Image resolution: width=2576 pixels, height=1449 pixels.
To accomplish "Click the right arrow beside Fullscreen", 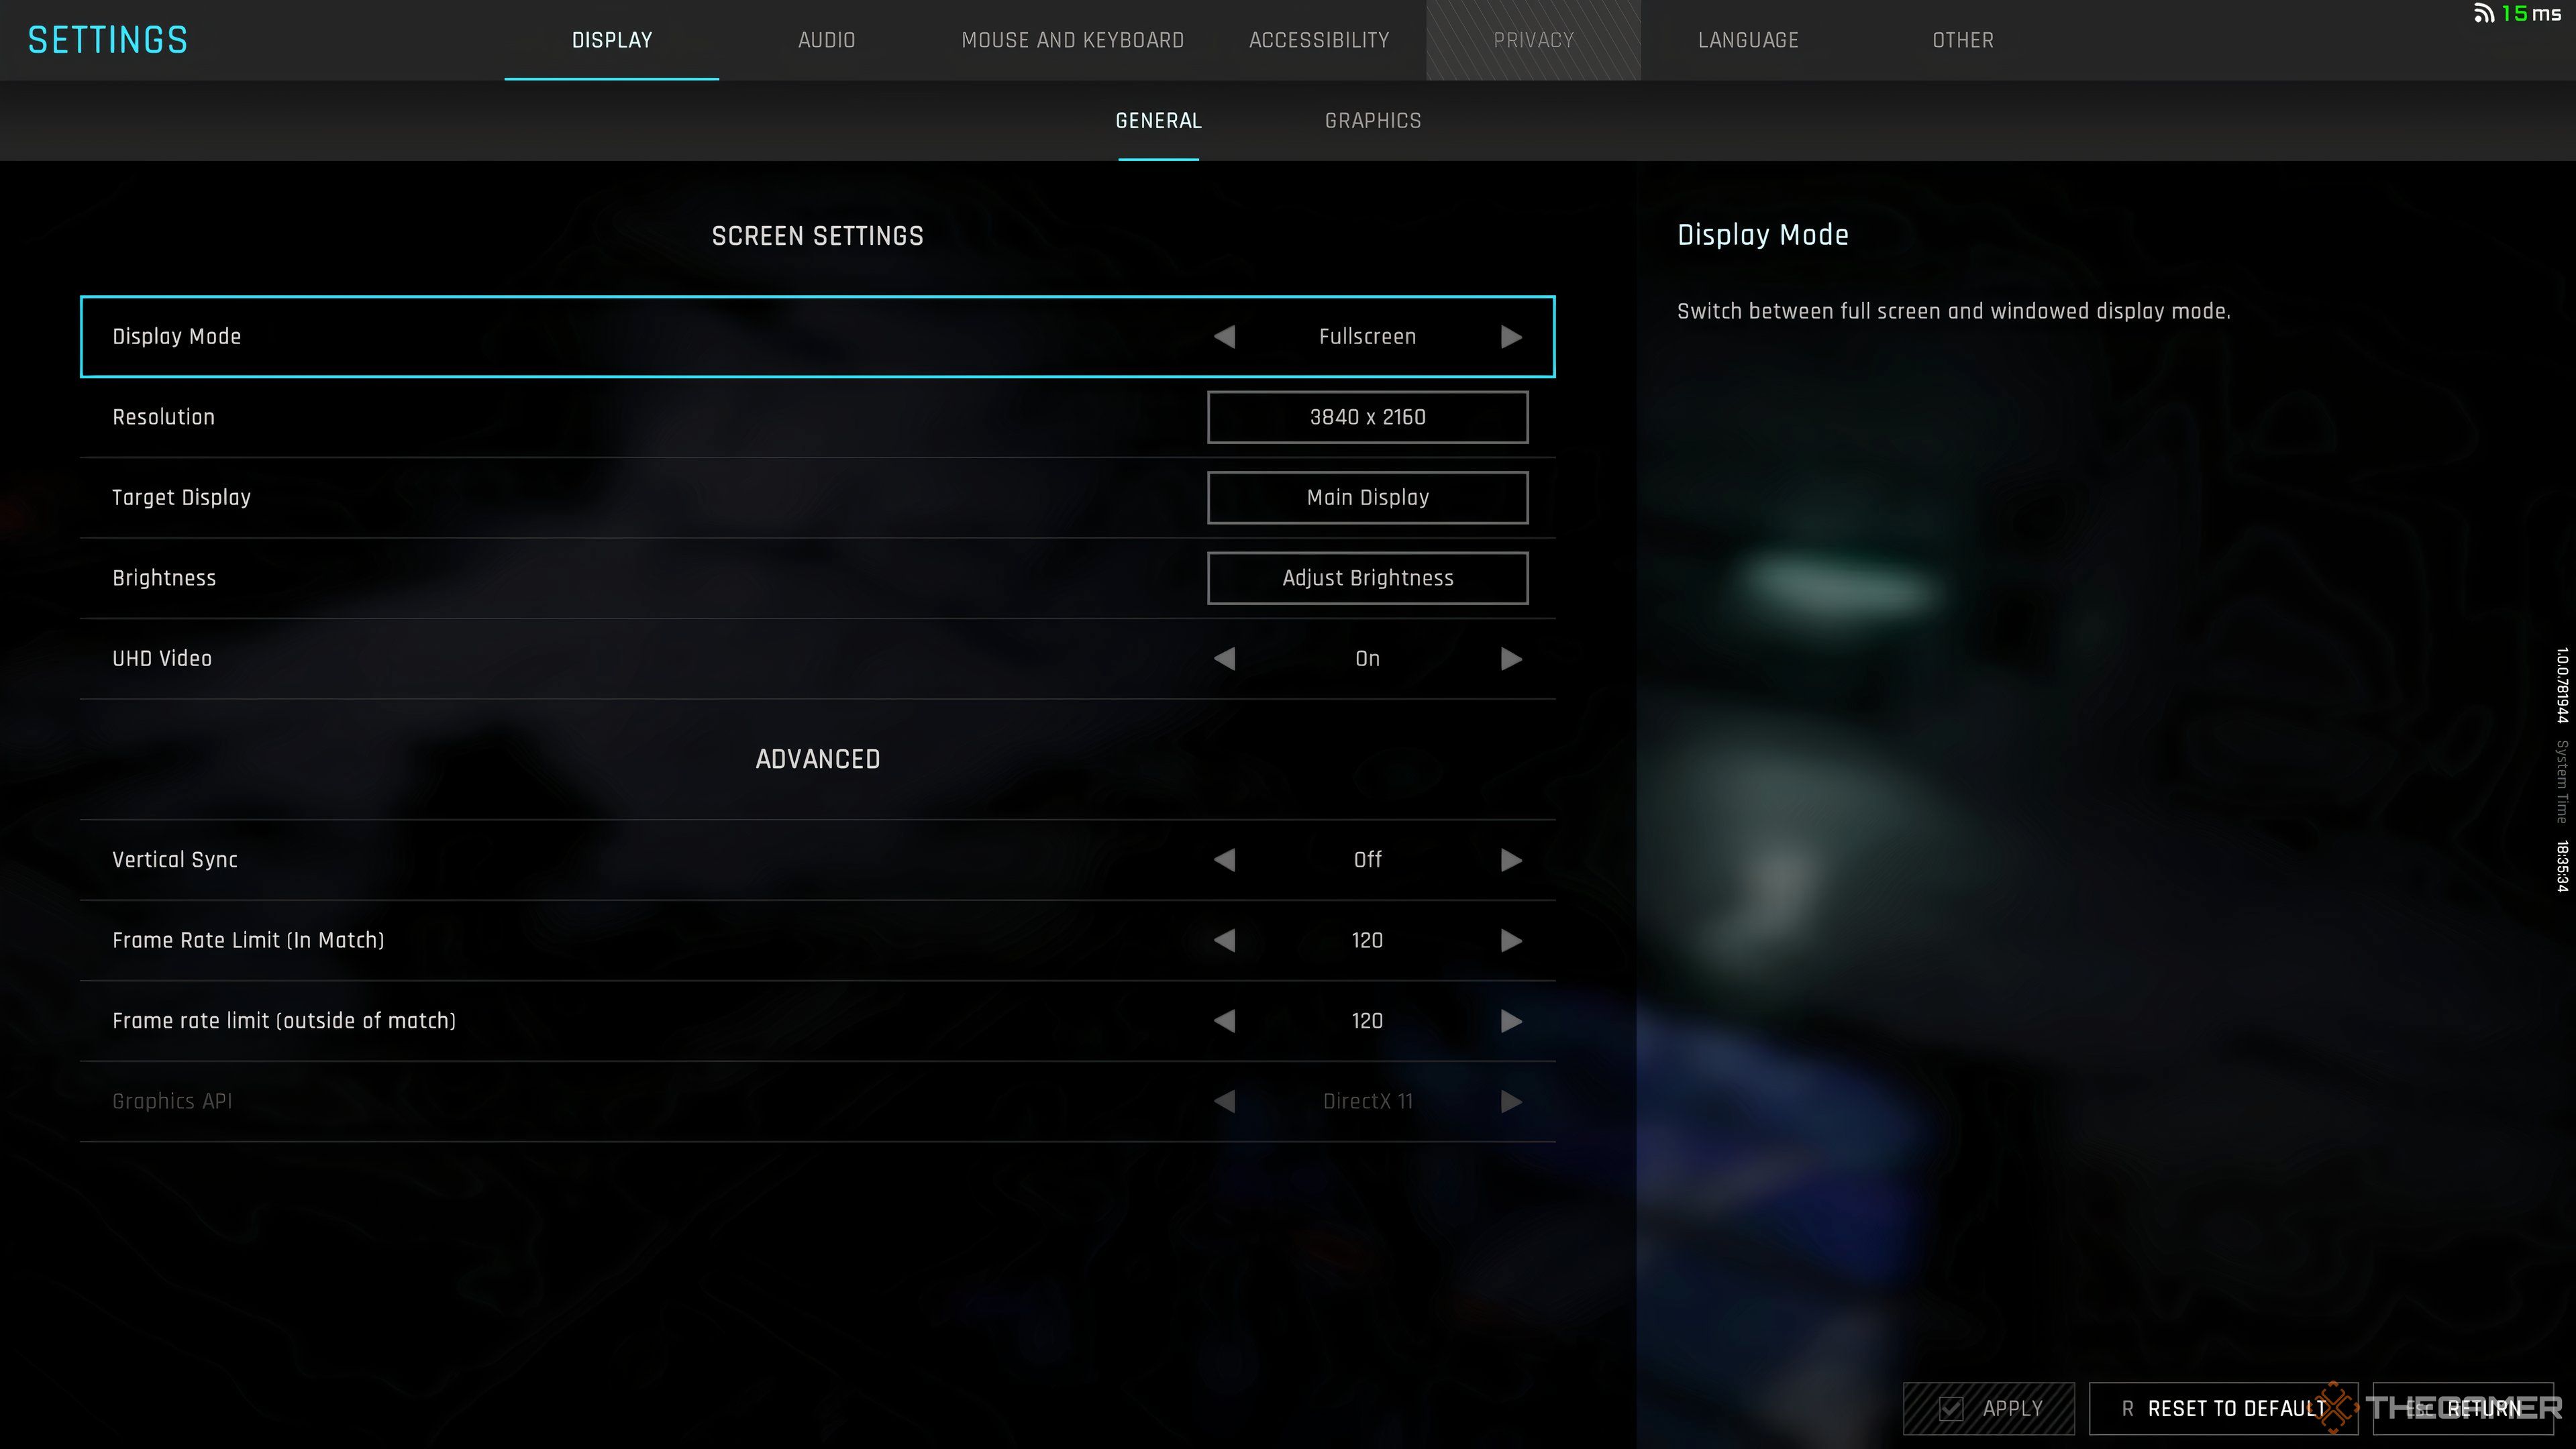I will click(x=1511, y=337).
